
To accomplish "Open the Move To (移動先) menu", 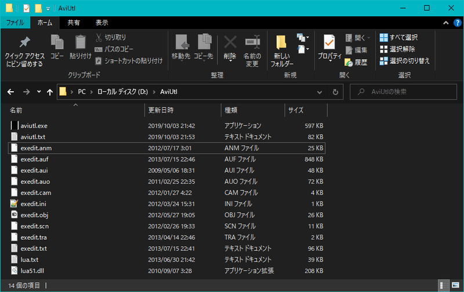I will click(181, 48).
